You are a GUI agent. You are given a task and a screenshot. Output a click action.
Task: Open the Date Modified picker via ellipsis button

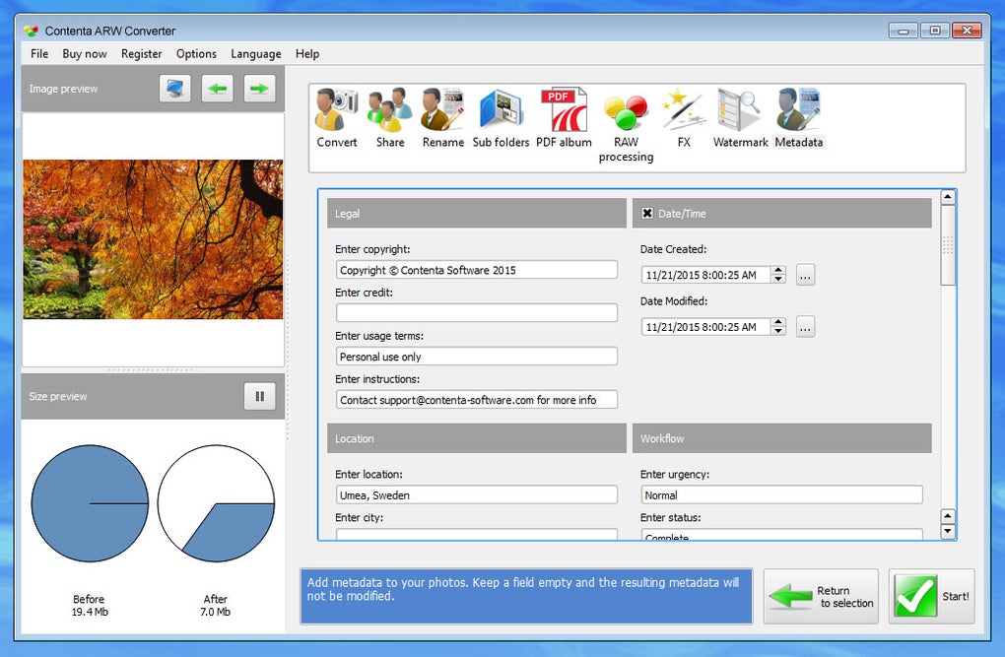[x=805, y=326]
